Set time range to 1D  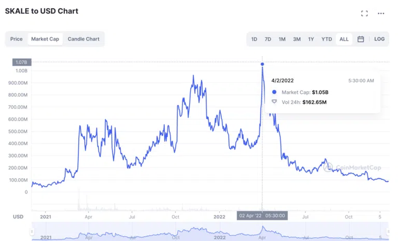click(254, 39)
